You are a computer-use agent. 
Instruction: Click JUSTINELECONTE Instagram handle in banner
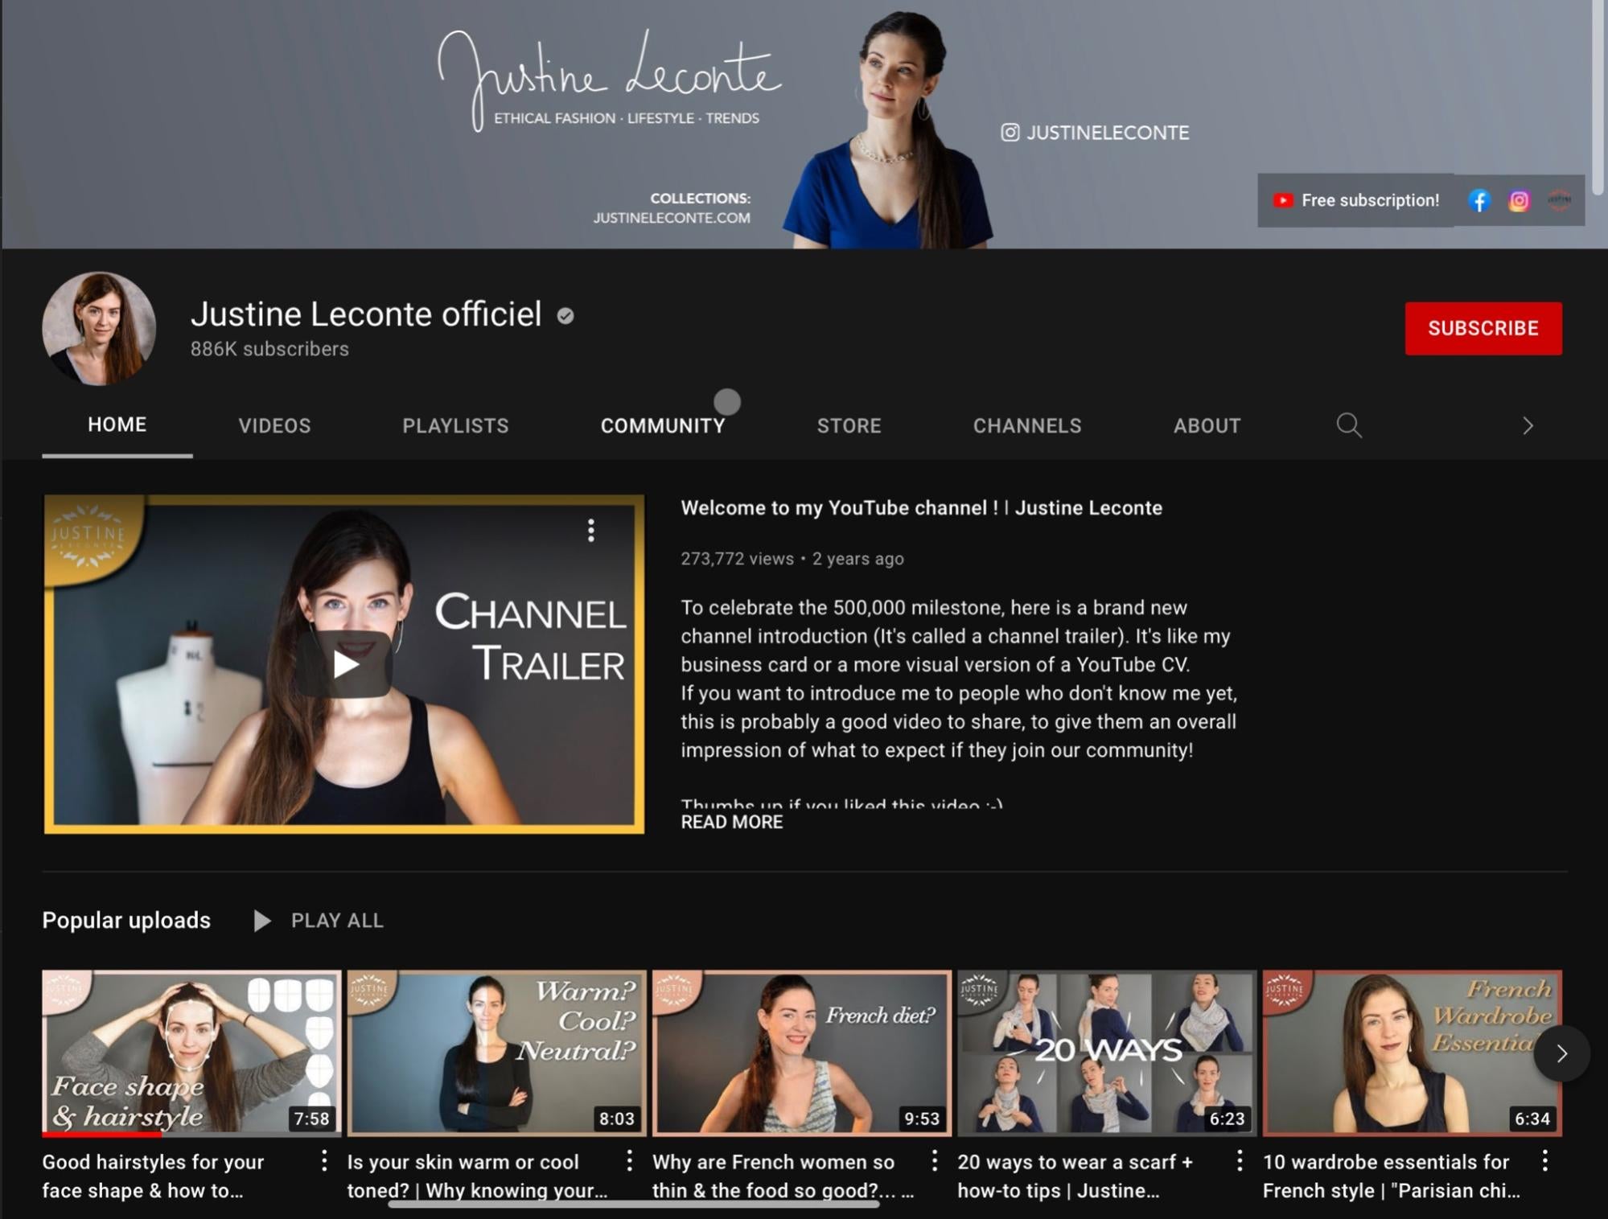tap(1108, 133)
